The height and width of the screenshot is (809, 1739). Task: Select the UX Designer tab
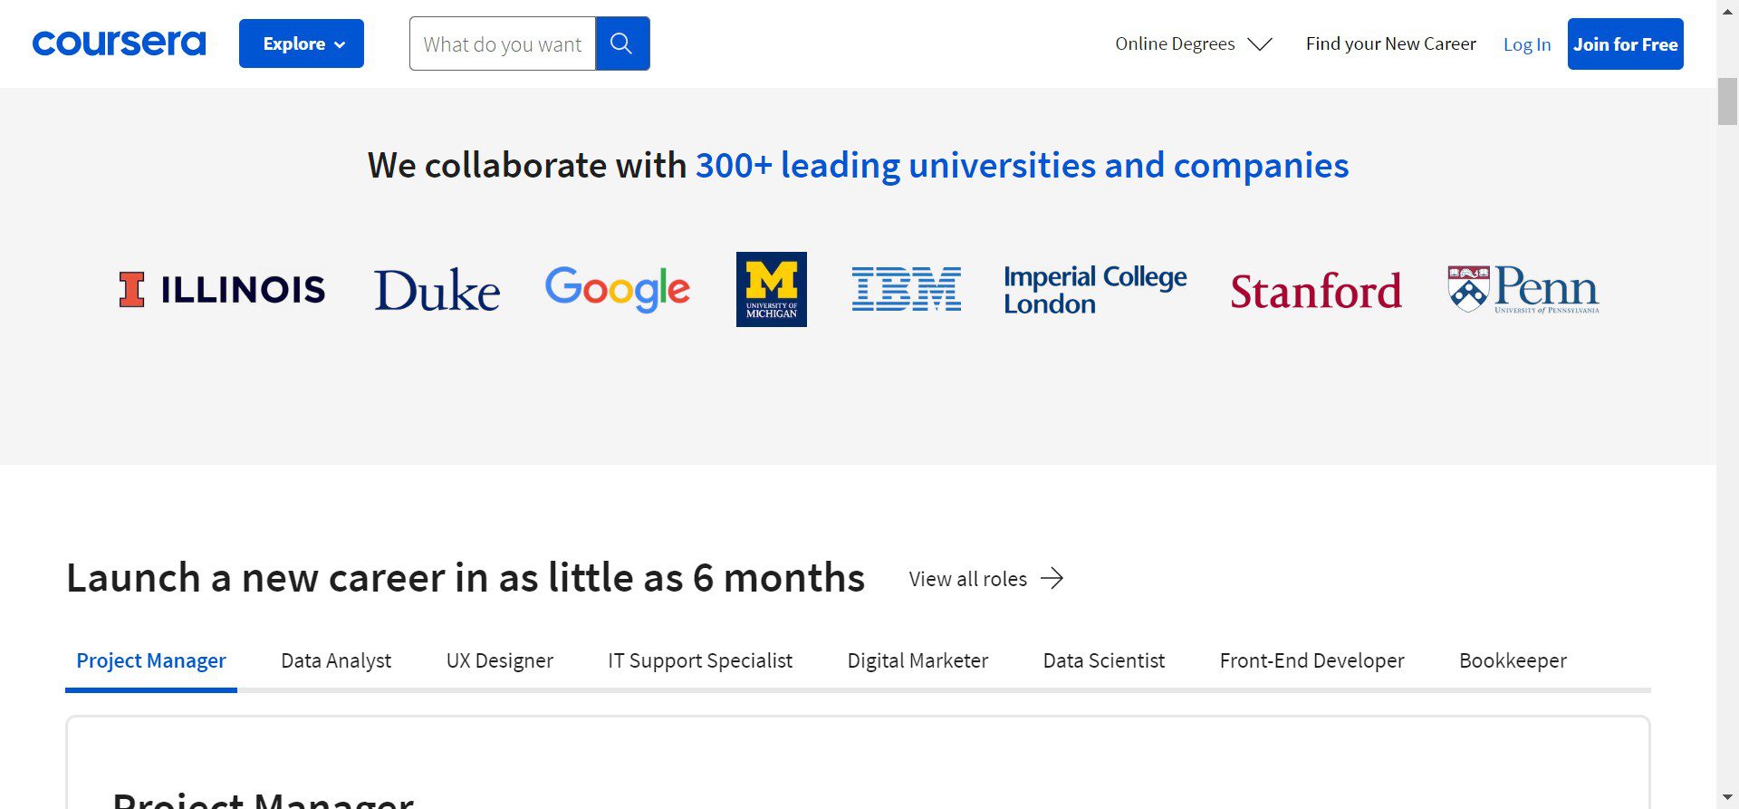coord(499,660)
